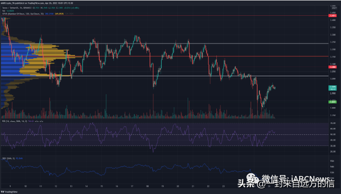Click the 3.250 price axis tick
This screenshot has width=341, height=194.
pos(333,42)
